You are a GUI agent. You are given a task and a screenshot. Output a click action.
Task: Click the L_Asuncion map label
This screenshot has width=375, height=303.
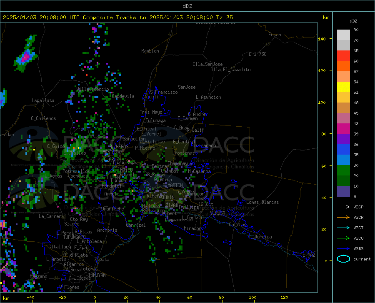pos(208,97)
